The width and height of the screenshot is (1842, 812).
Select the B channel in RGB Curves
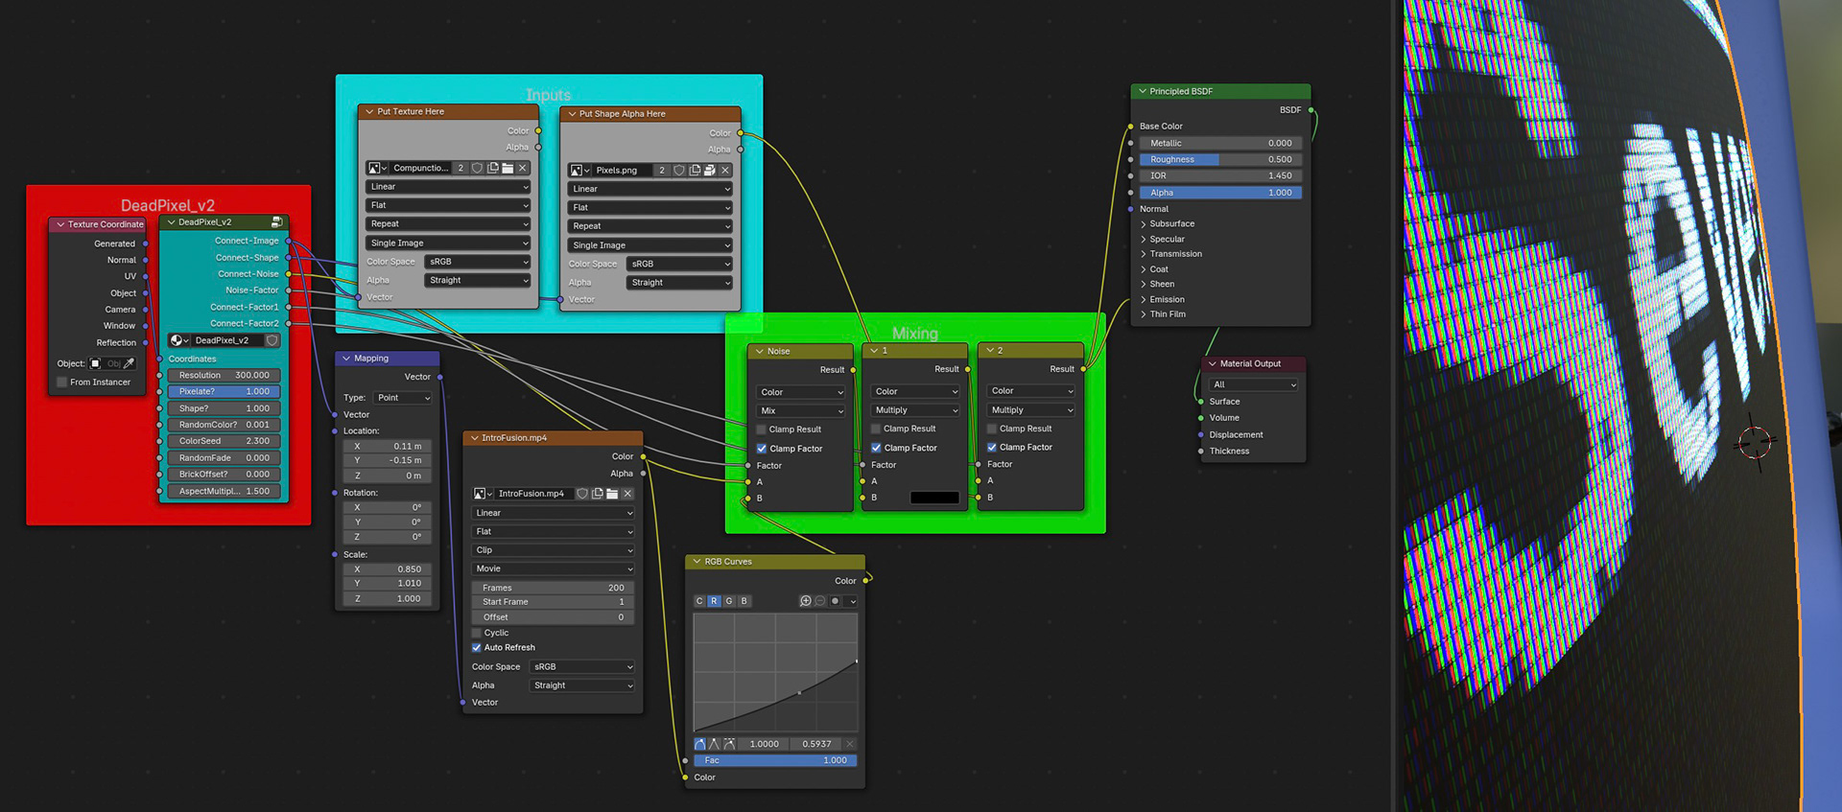point(744,601)
